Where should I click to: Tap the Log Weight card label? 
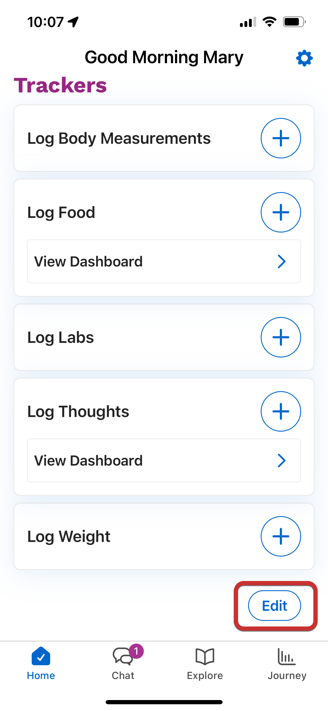click(69, 537)
